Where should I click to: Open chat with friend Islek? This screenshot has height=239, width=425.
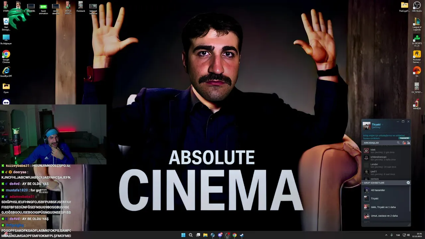pyautogui.click(x=386, y=151)
